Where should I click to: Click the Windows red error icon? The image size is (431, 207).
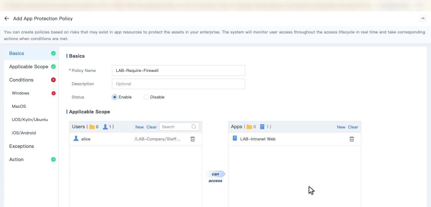pyautogui.click(x=53, y=93)
